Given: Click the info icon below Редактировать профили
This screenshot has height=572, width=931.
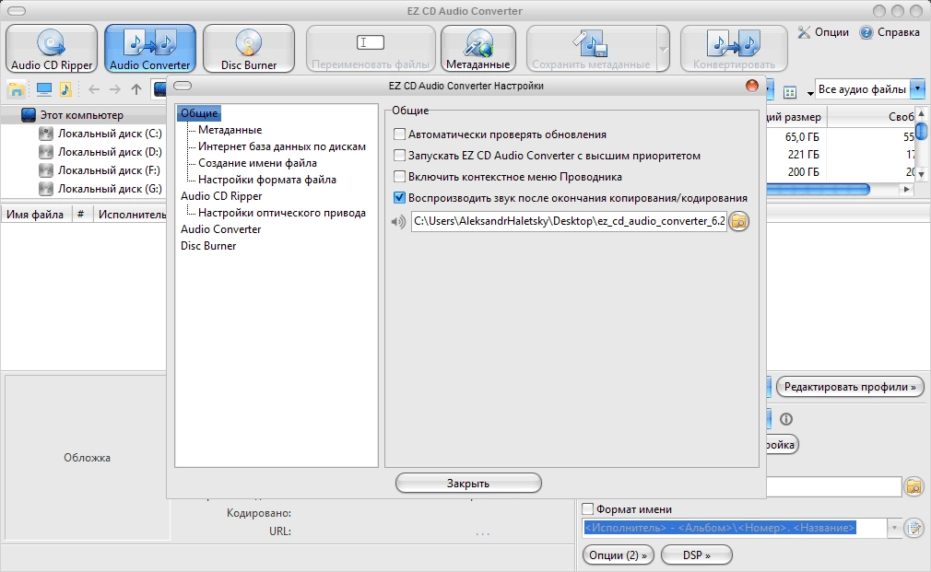Looking at the screenshot, I should pos(786,419).
